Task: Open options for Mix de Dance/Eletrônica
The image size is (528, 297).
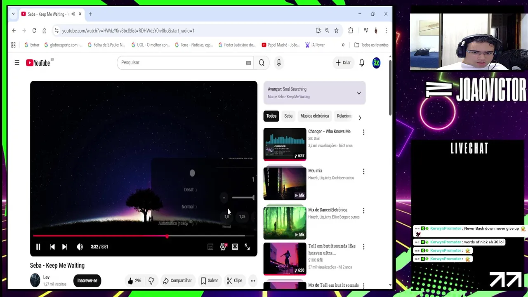Action: coord(364,211)
